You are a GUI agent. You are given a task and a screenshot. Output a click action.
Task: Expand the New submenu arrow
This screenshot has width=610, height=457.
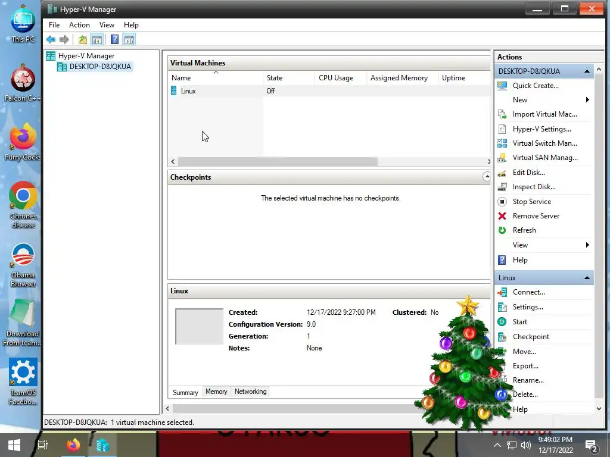pyautogui.click(x=587, y=100)
